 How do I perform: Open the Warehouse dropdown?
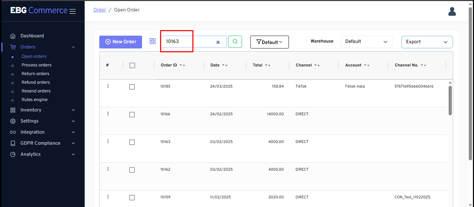(366, 42)
